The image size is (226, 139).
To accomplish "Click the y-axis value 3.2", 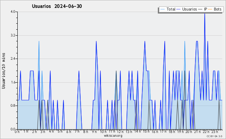I will pos(13,35).
